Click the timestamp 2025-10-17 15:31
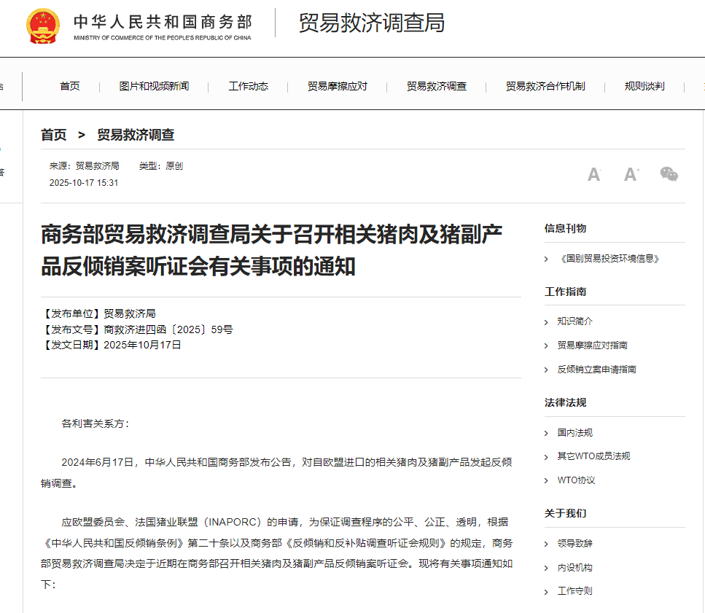Screen dimensions: 705x613 (84, 183)
